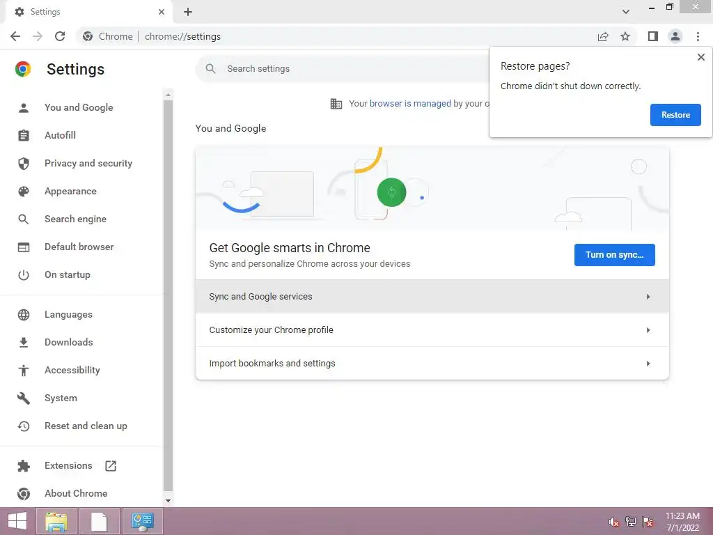The width and height of the screenshot is (713, 535).
Task: Open File Explorer from the taskbar
Action: (x=56, y=521)
